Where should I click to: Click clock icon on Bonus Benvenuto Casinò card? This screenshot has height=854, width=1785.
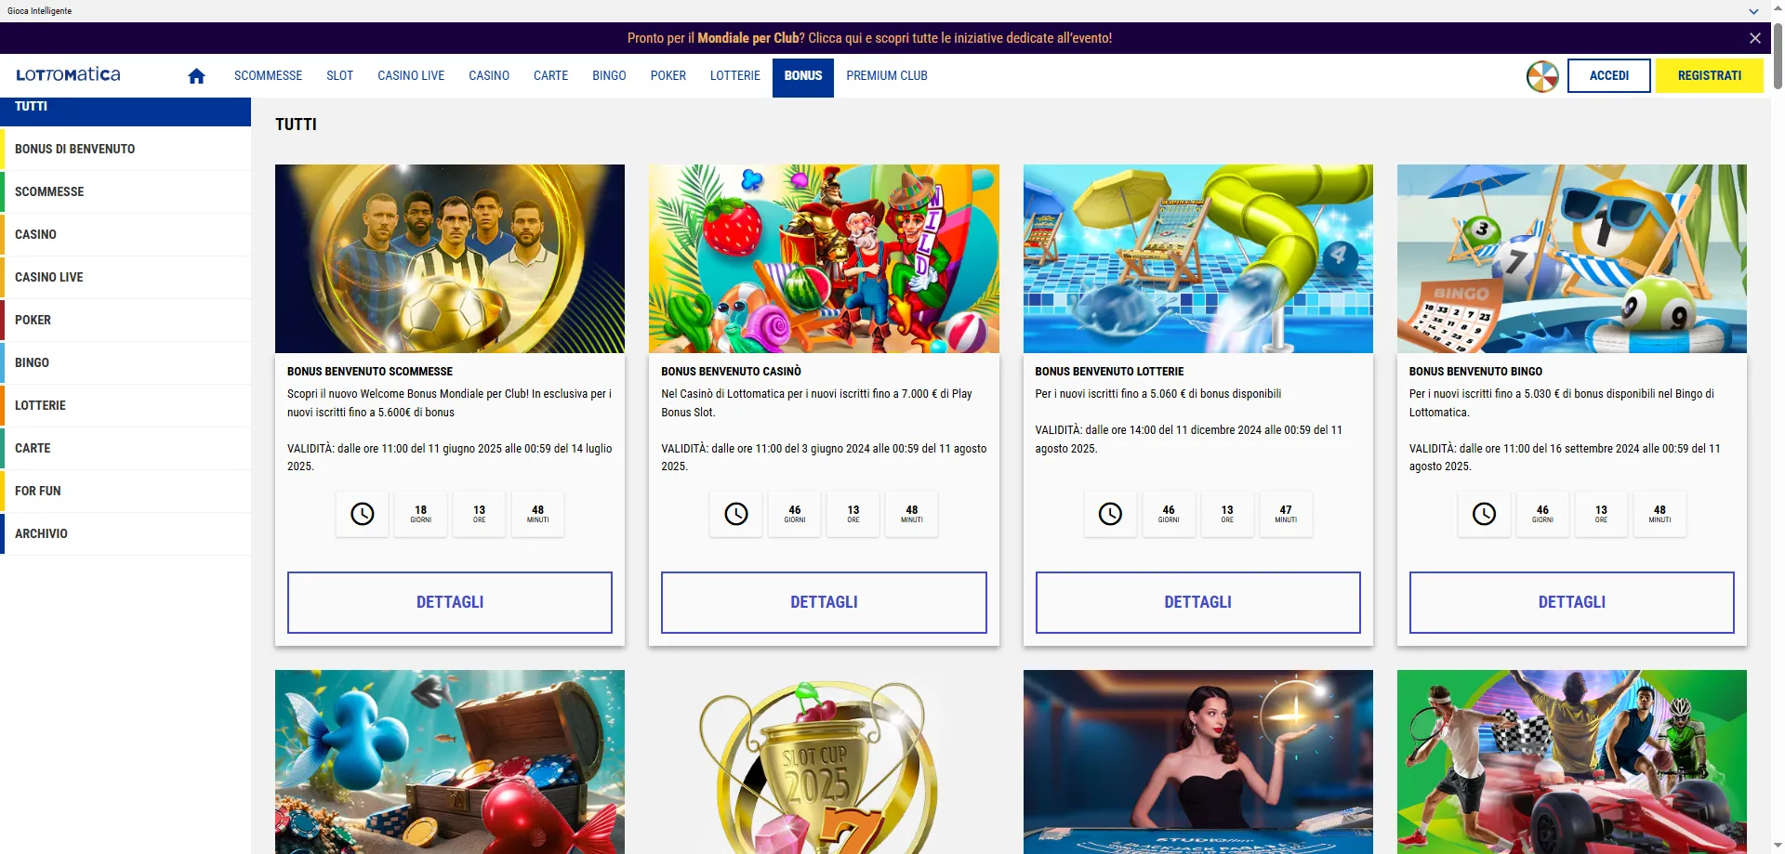coord(736,514)
